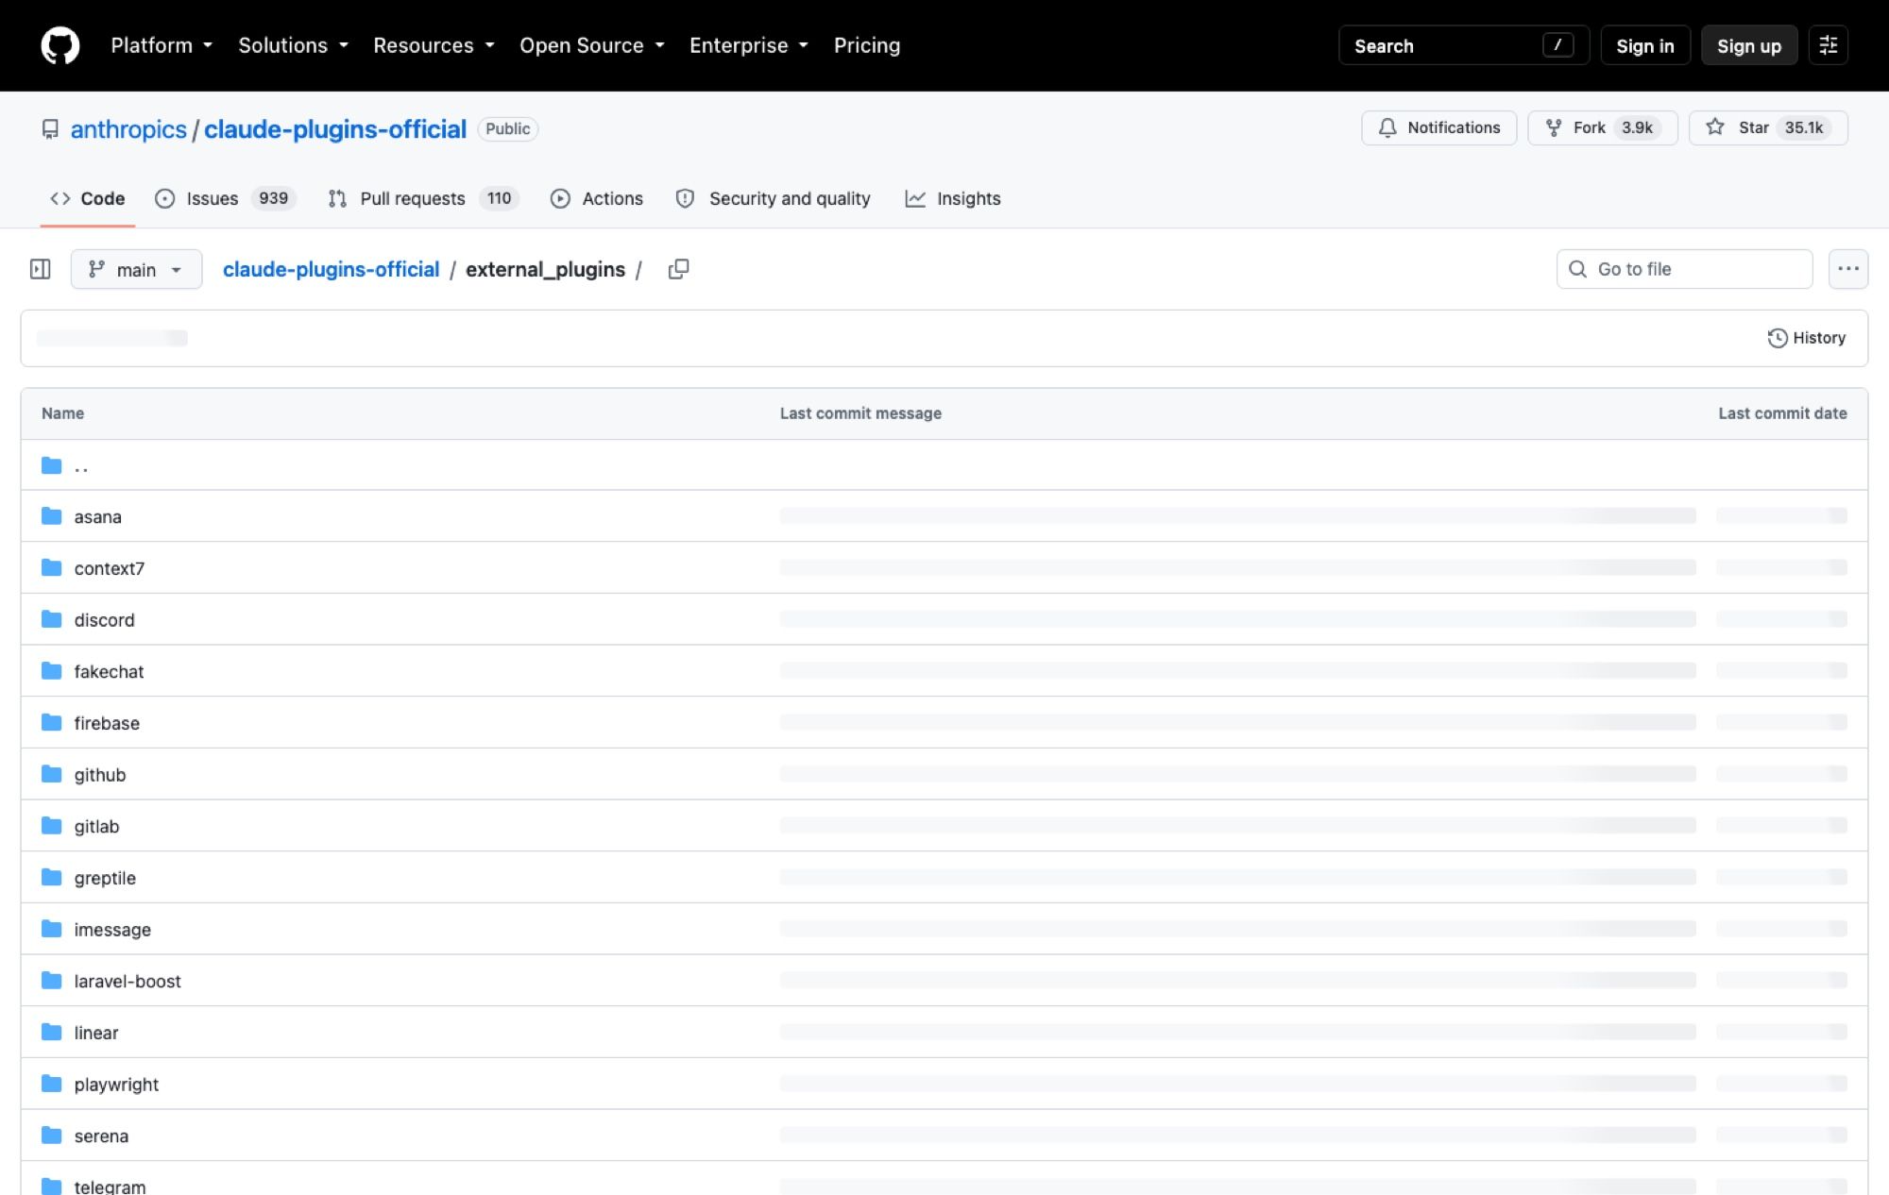
Task: Click the 939 issues counter badge
Action: pyautogui.click(x=273, y=198)
